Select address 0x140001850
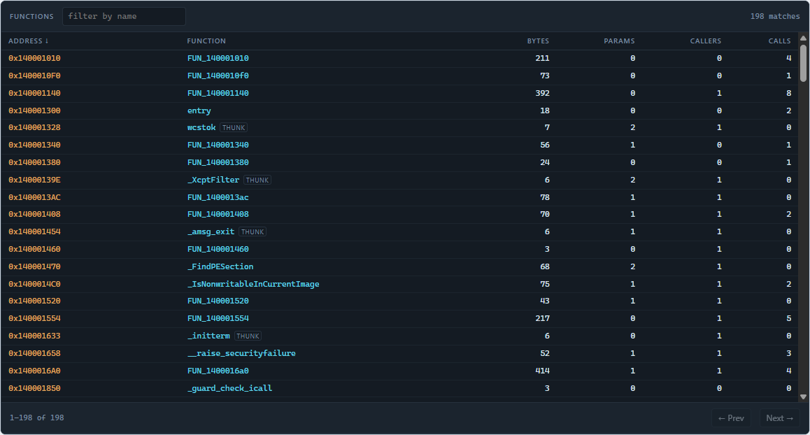 pyautogui.click(x=34, y=389)
